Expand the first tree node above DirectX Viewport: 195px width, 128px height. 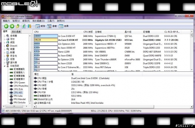click(5, 43)
